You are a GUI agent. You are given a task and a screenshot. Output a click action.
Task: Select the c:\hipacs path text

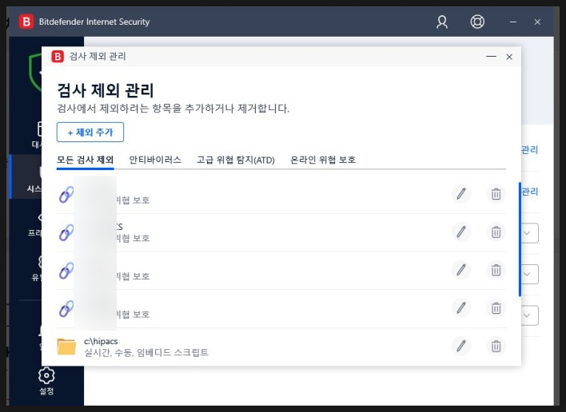point(101,341)
